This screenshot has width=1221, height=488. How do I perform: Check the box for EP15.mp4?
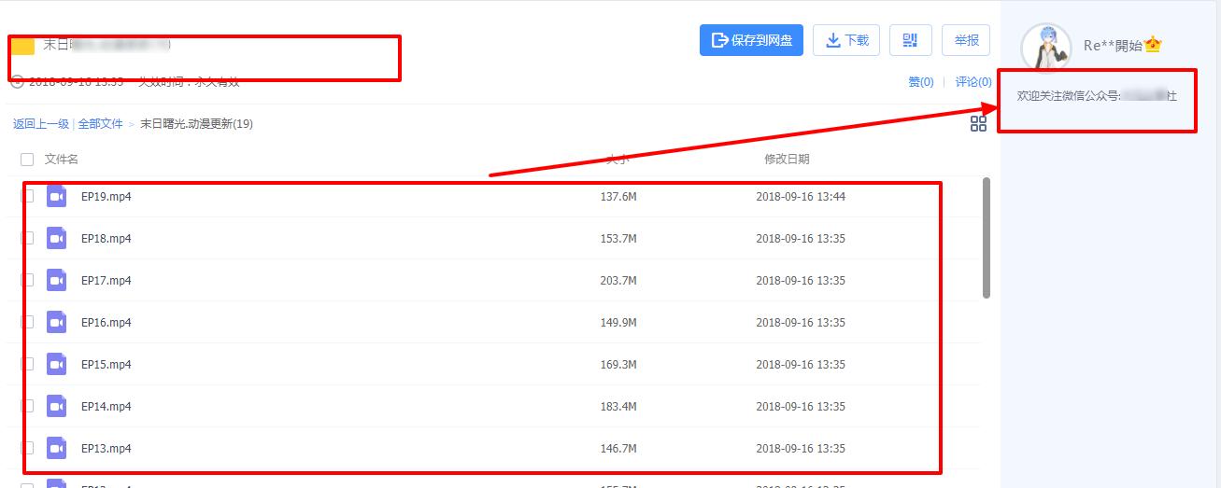[27, 364]
